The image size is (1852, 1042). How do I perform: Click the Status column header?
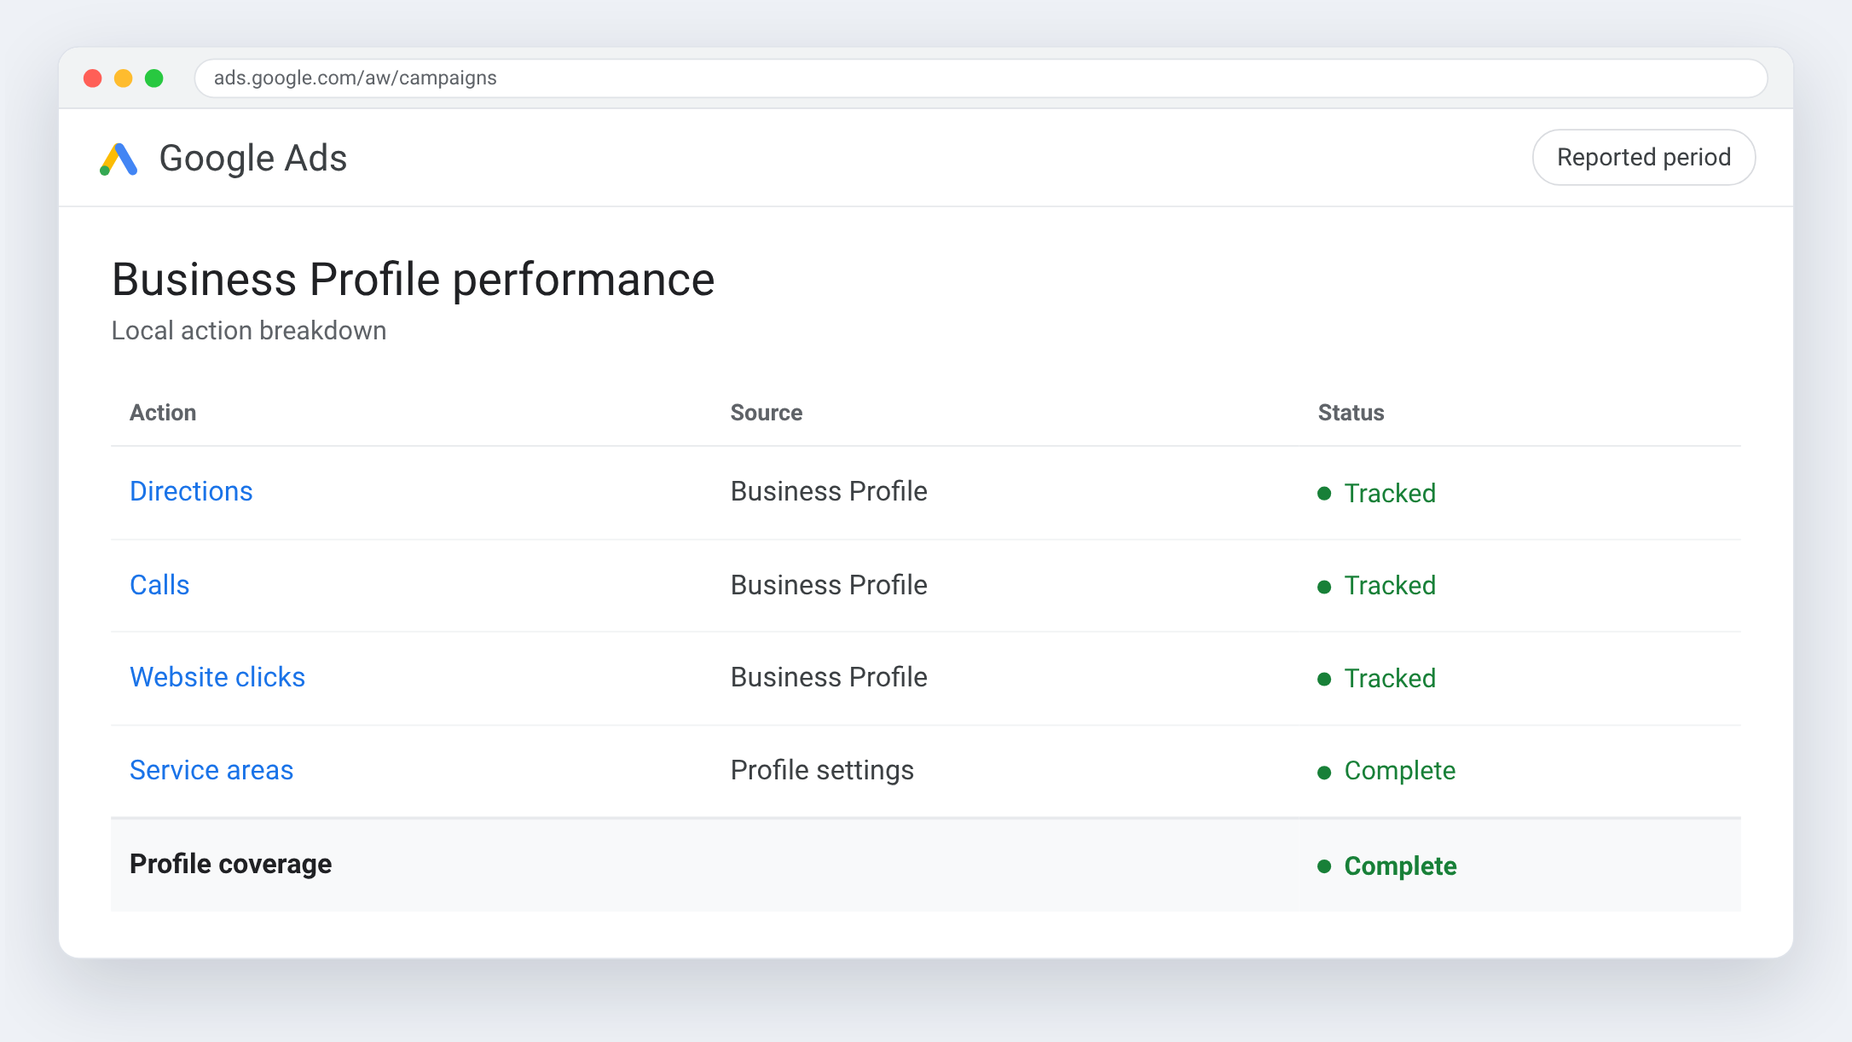pos(1351,413)
